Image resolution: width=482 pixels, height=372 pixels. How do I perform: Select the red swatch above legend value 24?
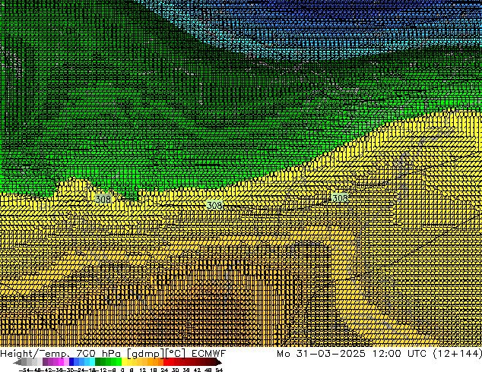point(166,362)
